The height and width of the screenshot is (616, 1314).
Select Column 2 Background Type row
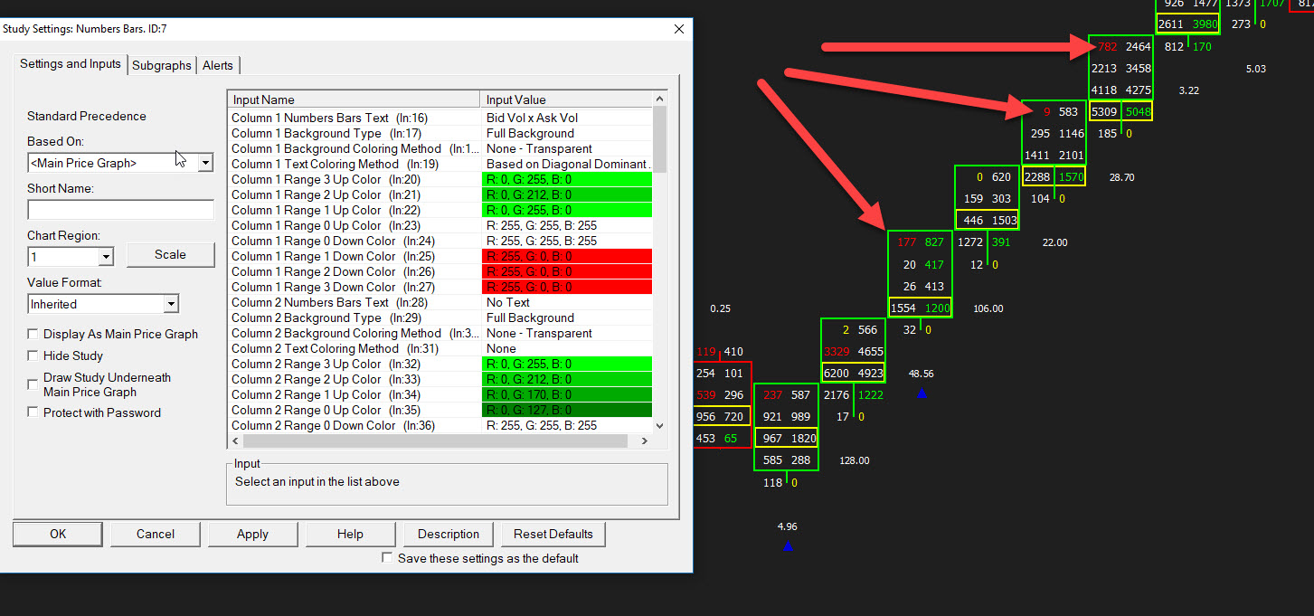pos(440,317)
